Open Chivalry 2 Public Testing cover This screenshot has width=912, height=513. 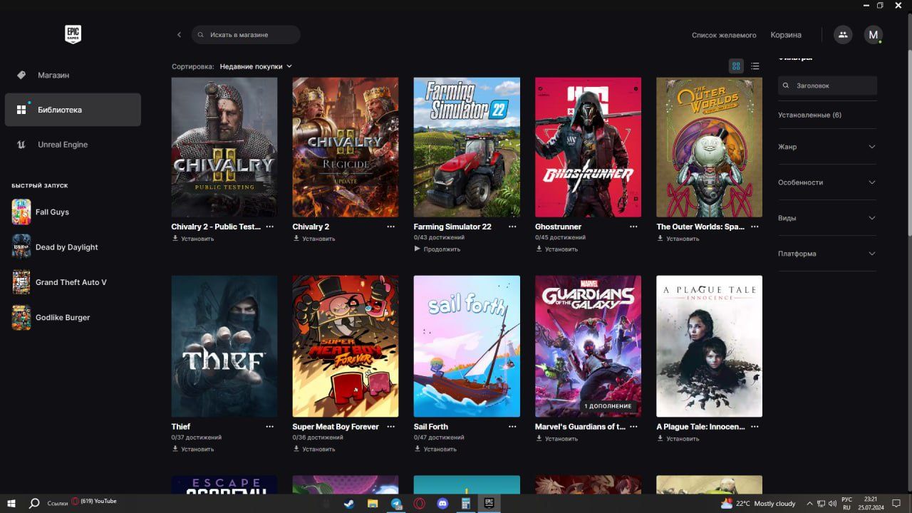click(x=224, y=147)
